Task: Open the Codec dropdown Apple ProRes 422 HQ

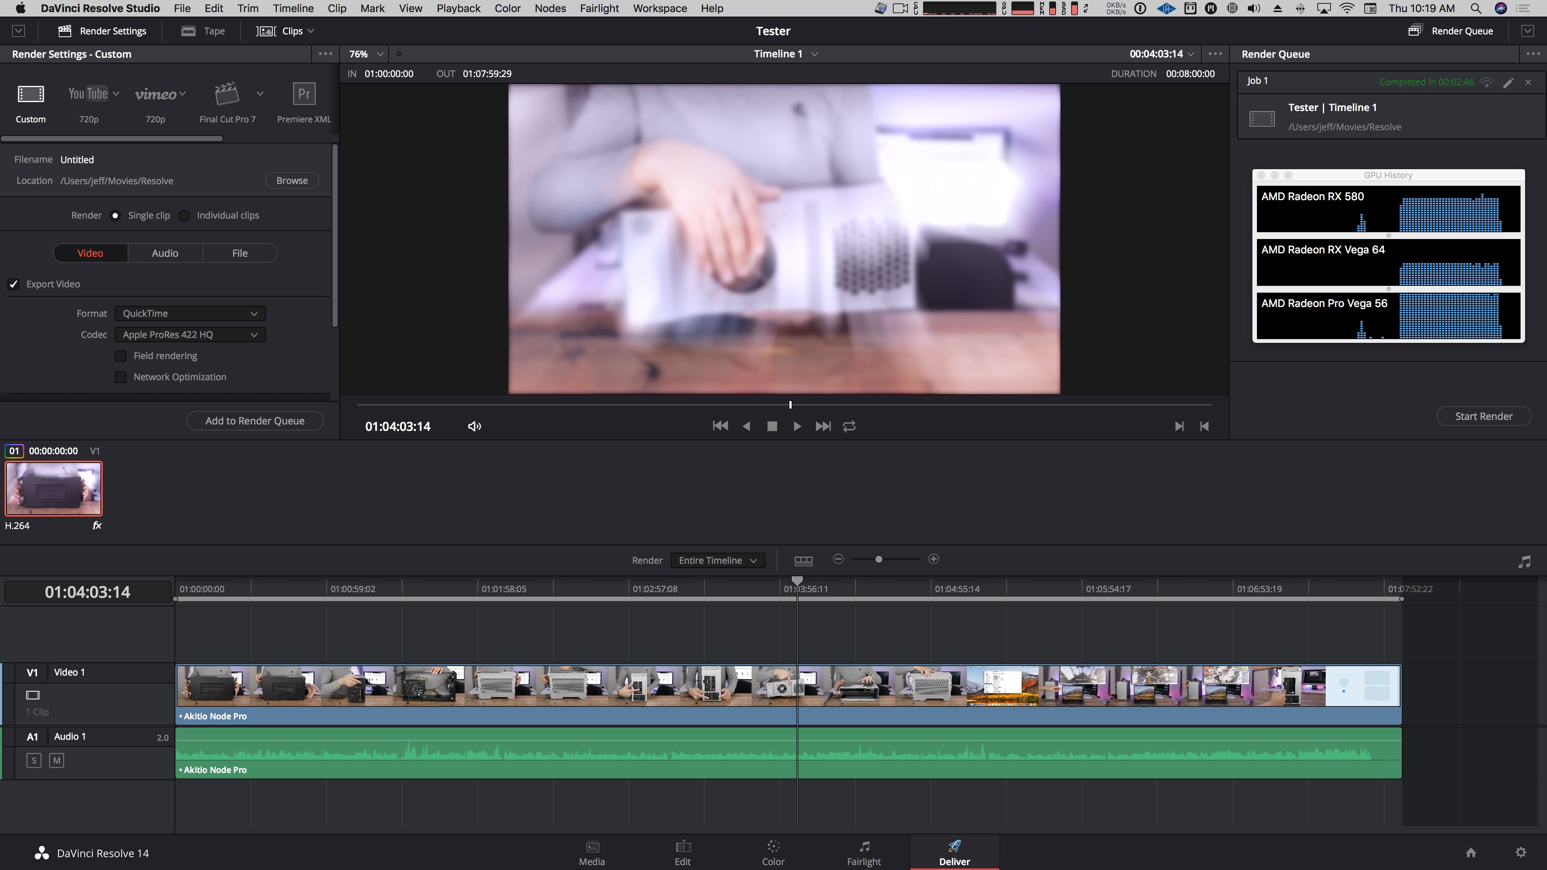Action: point(190,335)
